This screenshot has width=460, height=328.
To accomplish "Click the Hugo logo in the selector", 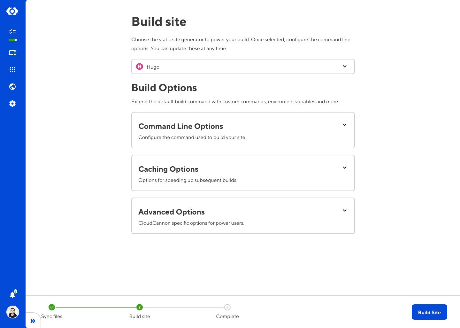I will pos(140,66).
